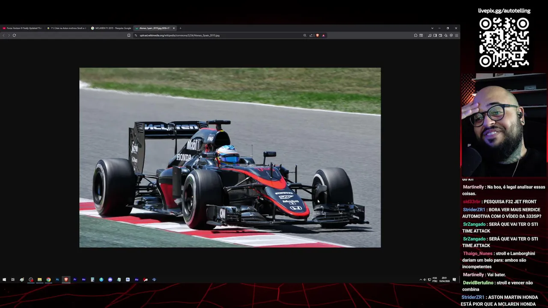548x308 pixels.
Task: Bookmark this page with the bookmark icon
Action: [x=129, y=35]
